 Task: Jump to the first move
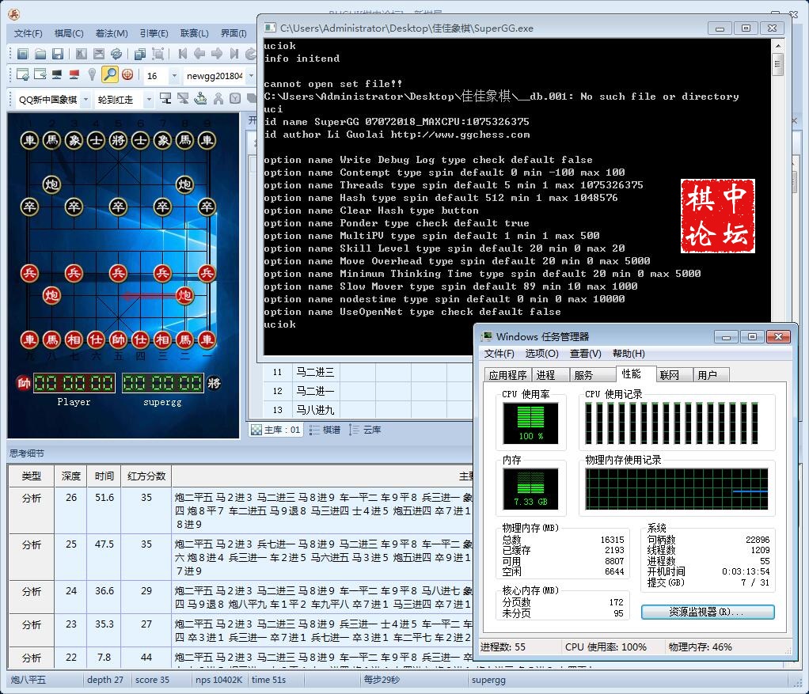182,54
